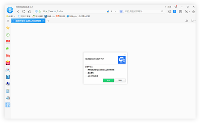Open the extensions grid icon
Screen dimensions: 200x123
tap(169, 12)
